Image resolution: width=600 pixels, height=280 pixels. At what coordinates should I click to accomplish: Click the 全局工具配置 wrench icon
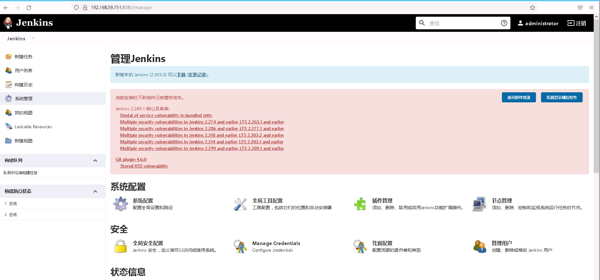click(240, 204)
